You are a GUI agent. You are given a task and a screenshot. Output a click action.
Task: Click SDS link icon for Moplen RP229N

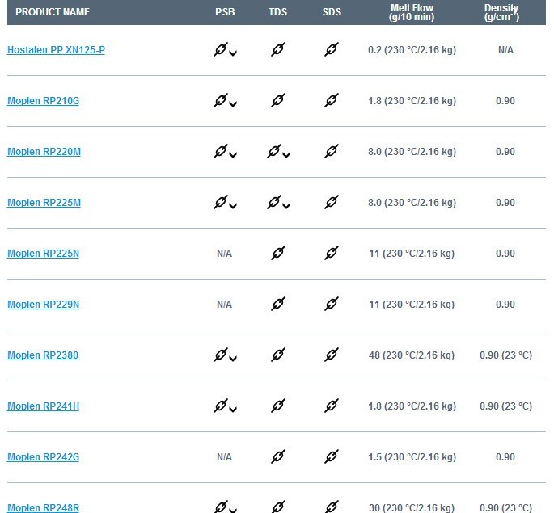click(332, 304)
